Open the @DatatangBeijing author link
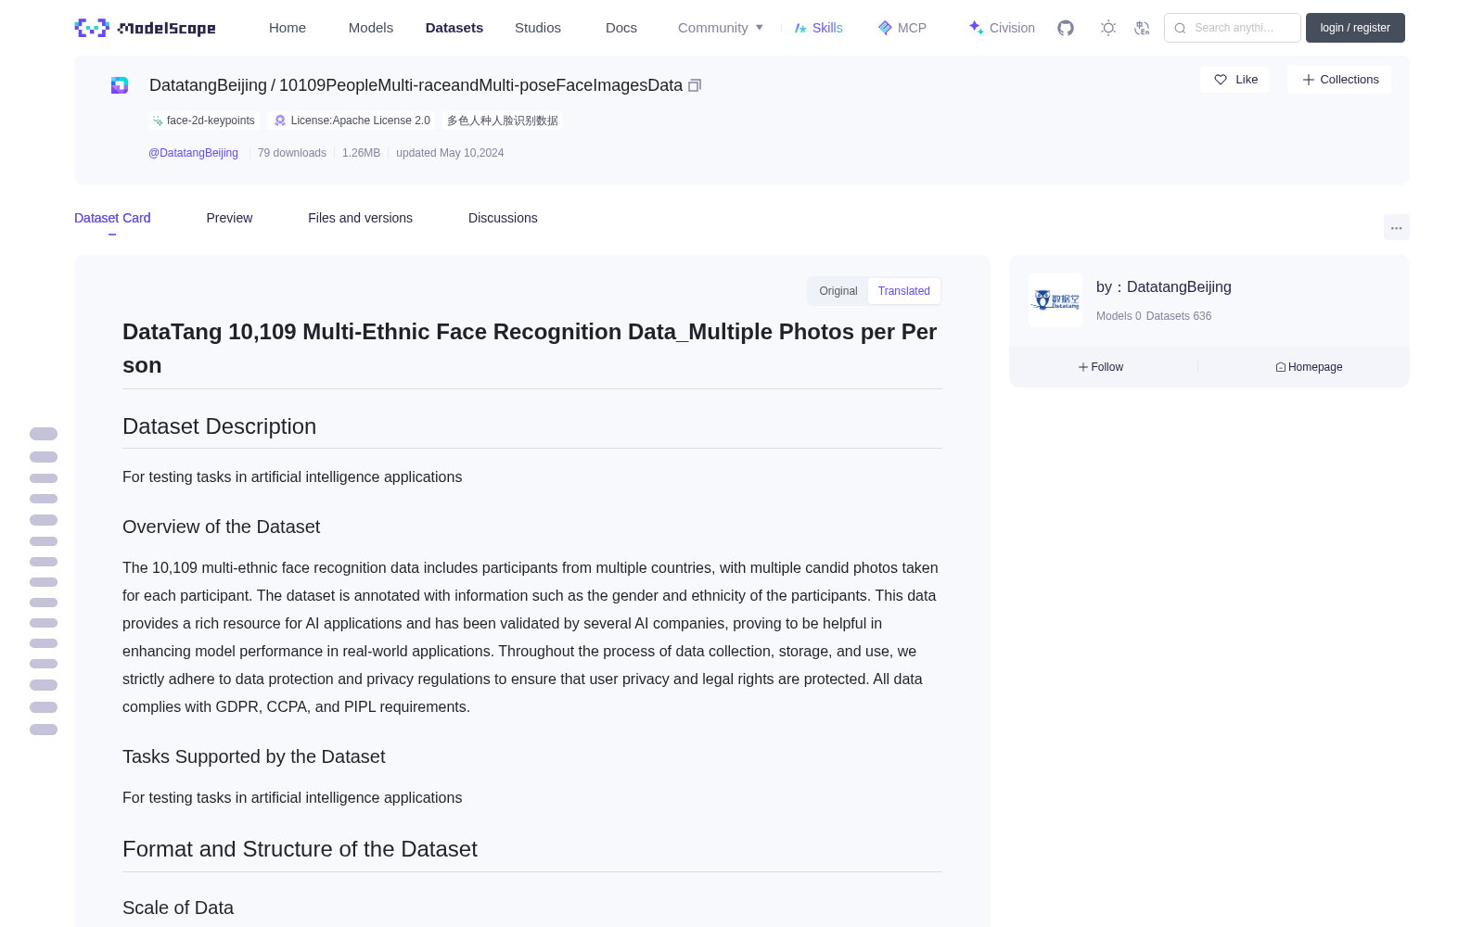 pyautogui.click(x=193, y=153)
